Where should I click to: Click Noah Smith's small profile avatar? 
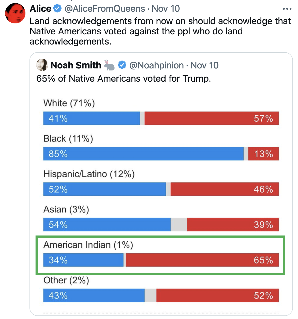(x=42, y=65)
